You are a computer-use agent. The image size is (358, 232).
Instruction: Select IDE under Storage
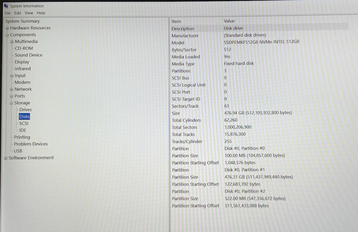click(23, 130)
